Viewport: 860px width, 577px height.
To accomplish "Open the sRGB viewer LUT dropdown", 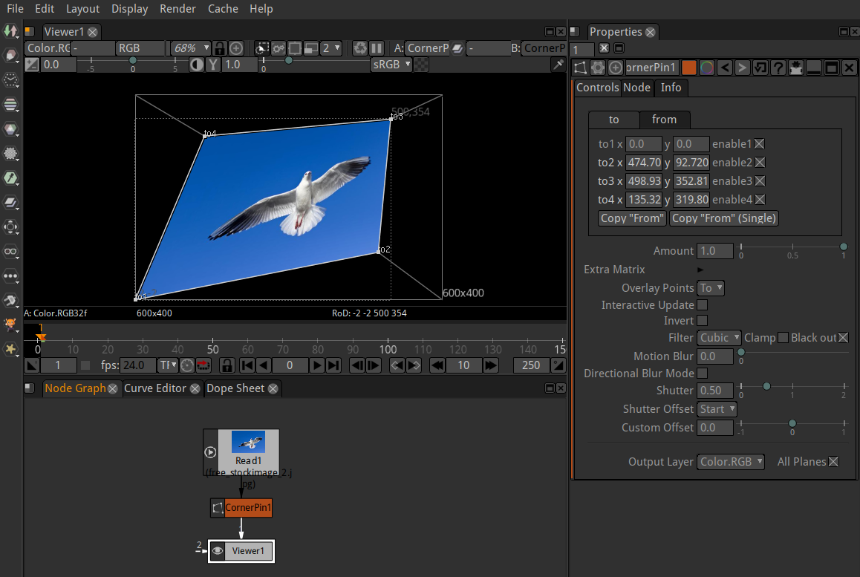I will tap(391, 65).
